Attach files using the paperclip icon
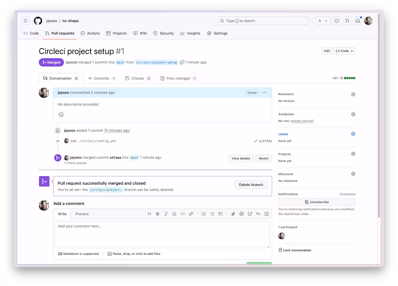The image size is (398, 286). pos(233,214)
